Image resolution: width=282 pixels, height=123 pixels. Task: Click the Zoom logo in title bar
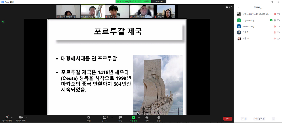[x=3, y=2]
